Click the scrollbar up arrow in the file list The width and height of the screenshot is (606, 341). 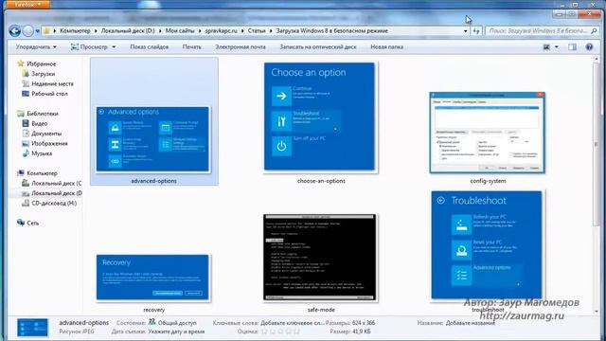click(596, 59)
